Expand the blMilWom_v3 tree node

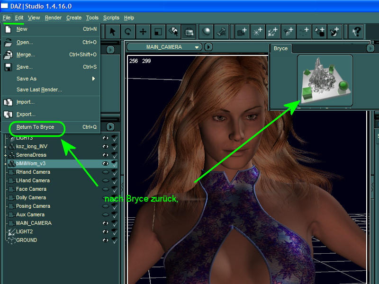5,164
